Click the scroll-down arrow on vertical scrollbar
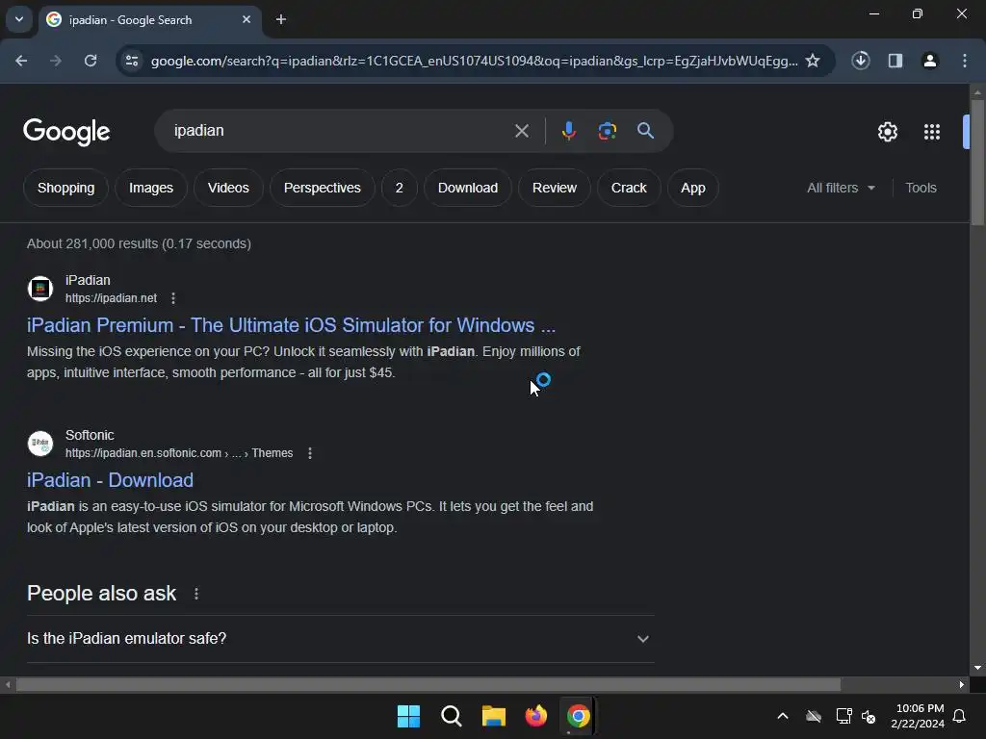This screenshot has width=986, height=739. pyautogui.click(x=977, y=668)
